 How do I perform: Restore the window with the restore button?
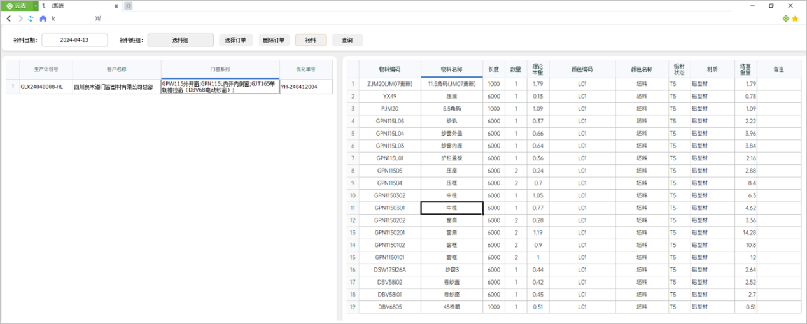pyautogui.click(x=771, y=6)
